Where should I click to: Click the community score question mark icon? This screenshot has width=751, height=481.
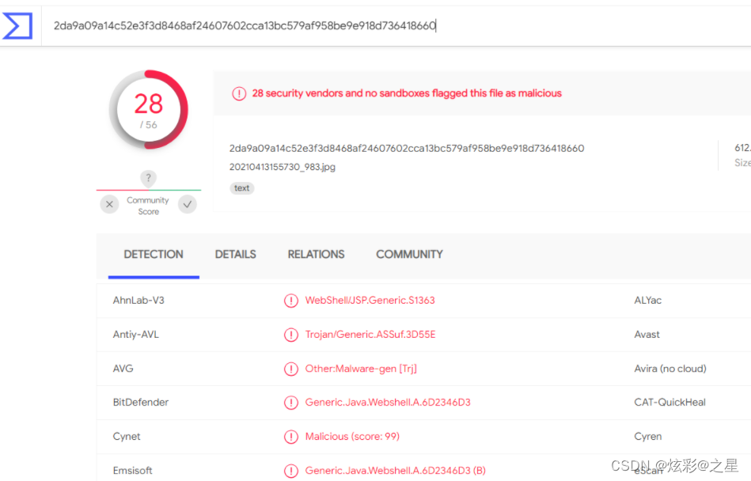[149, 178]
